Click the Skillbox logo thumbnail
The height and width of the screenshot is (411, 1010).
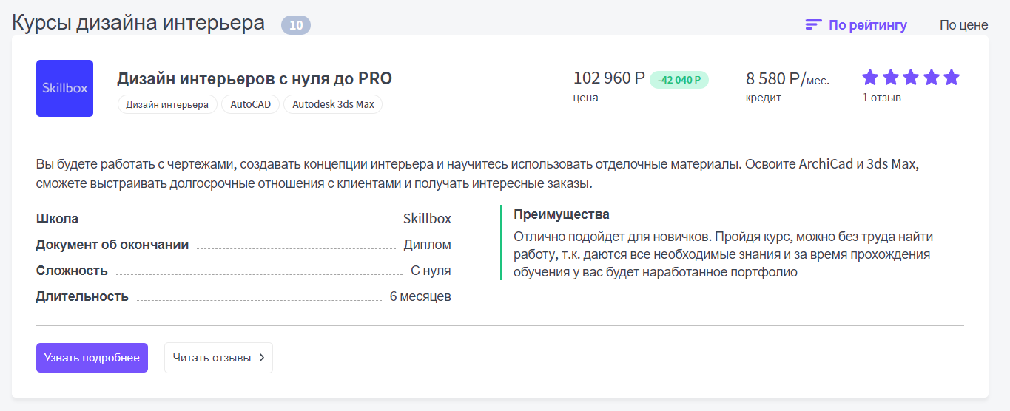[64, 88]
